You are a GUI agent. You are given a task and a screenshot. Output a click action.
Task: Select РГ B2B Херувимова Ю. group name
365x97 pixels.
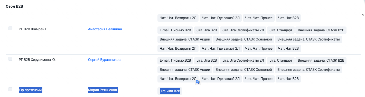37,60
